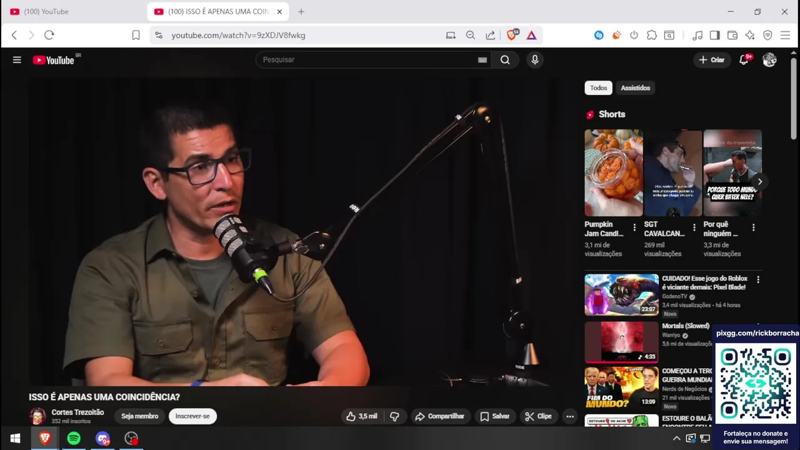This screenshot has height=450, width=800.
Task: Open FIM DO MUNDO video thumbnail
Action: coord(622,387)
